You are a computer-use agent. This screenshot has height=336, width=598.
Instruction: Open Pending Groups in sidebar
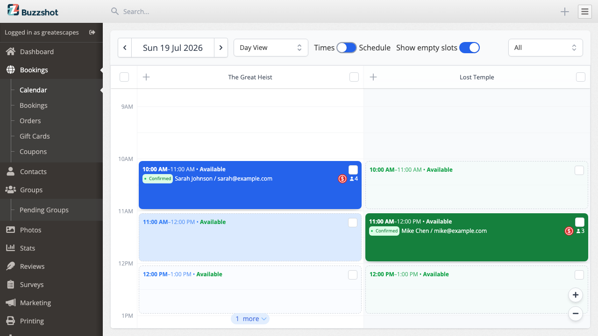(x=44, y=210)
